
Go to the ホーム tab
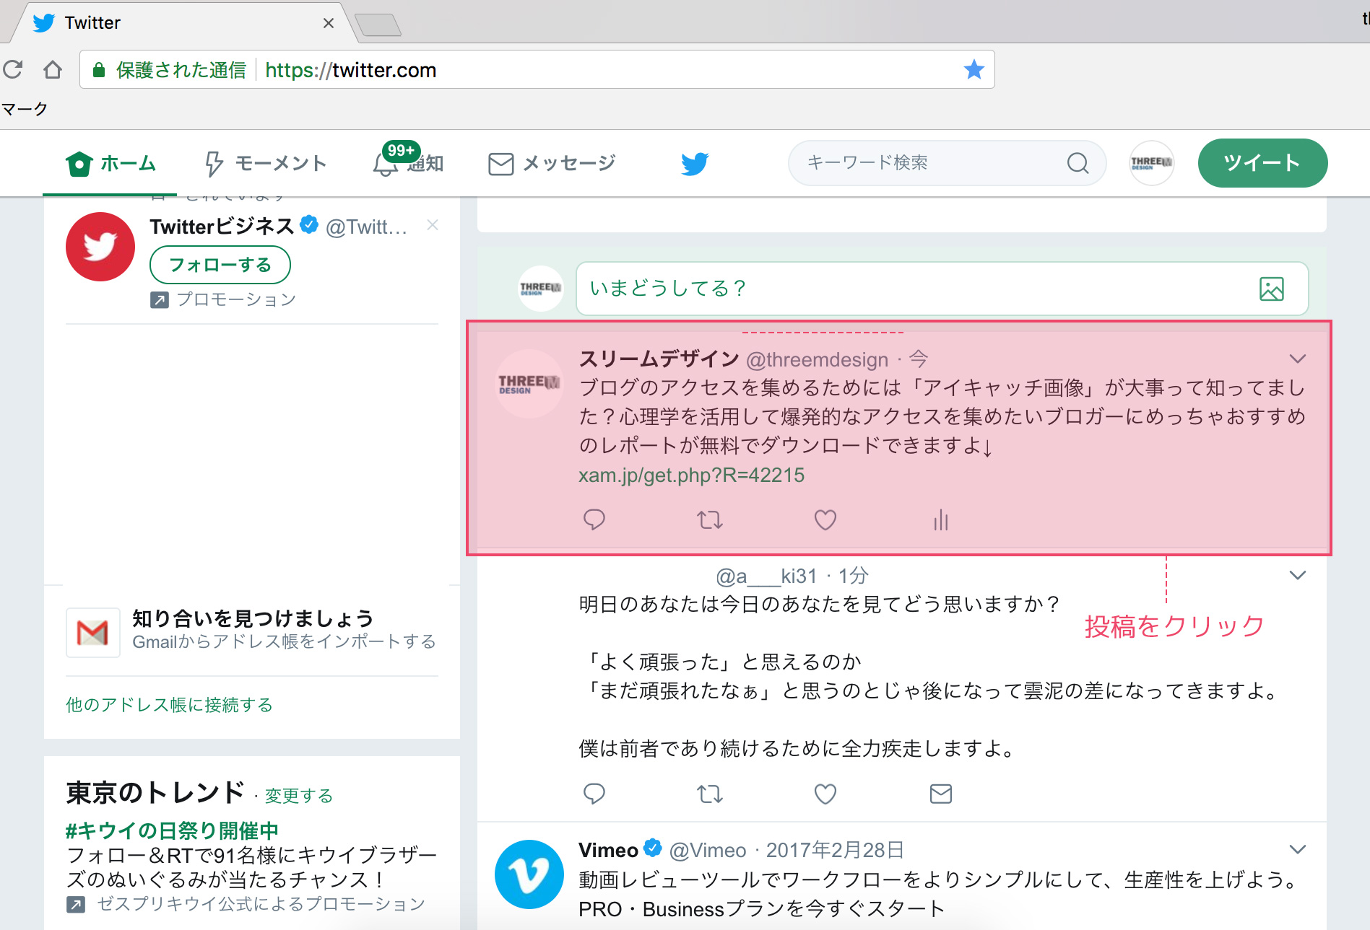[x=110, y=164]
